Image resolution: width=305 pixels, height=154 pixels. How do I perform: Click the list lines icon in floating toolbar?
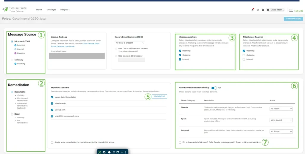pyautogui.click(x=114, y=152)
